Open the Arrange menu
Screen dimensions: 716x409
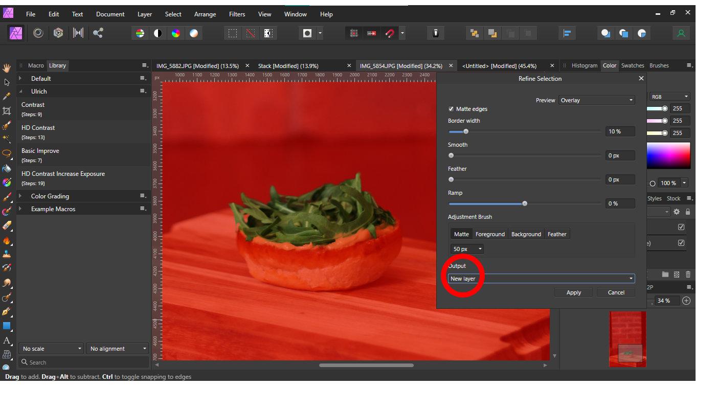point(205,14)
